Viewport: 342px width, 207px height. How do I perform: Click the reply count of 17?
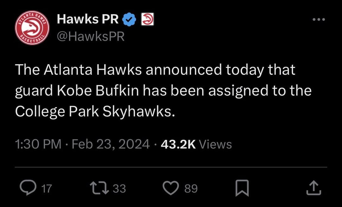[46, 189]
